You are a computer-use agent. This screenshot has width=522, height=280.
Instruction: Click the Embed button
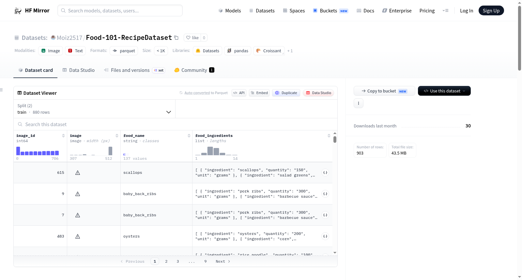[259, 93]
